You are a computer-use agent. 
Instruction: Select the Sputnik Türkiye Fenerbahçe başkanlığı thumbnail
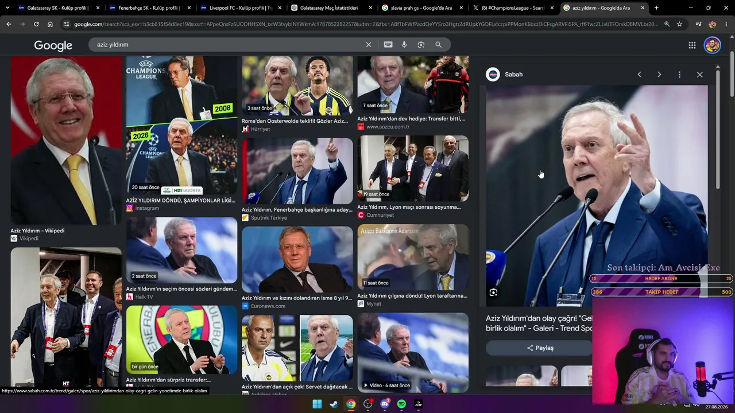coord(297,171)
